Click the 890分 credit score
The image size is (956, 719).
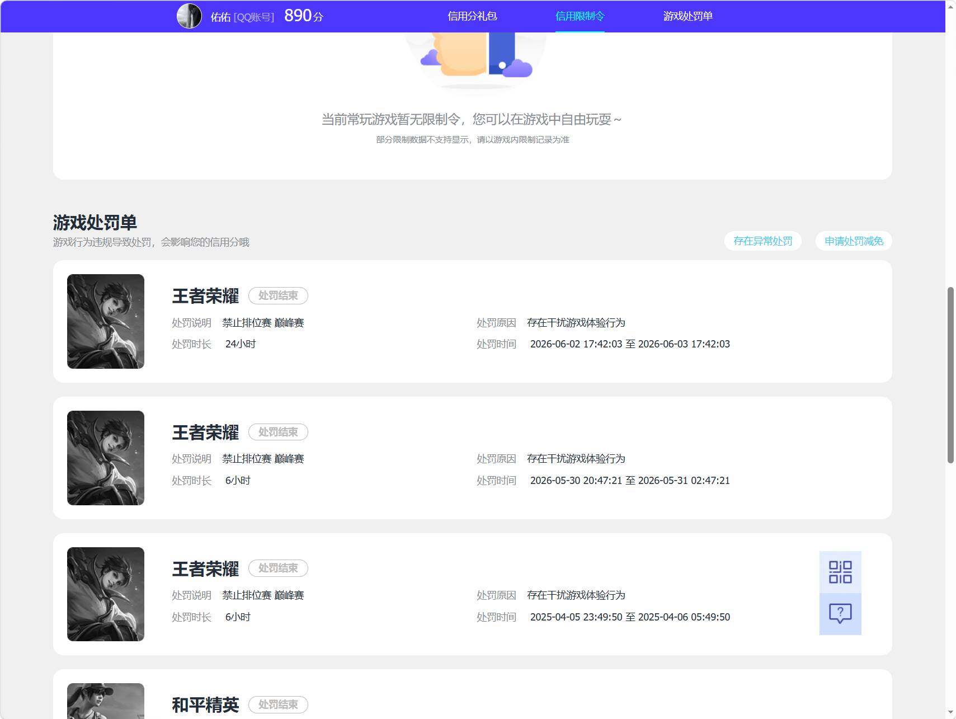(304, 16)
